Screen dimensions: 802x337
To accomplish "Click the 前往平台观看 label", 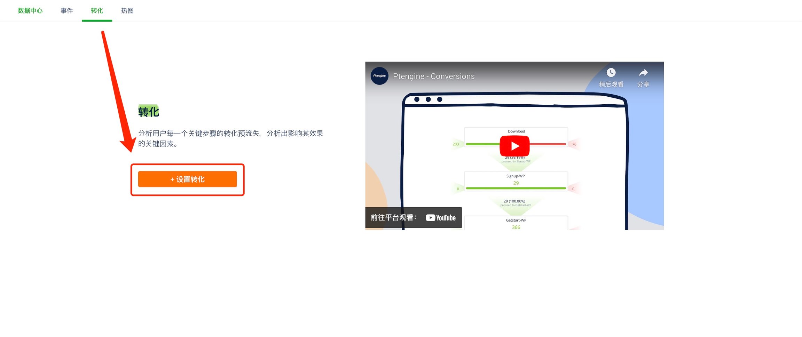I will [x=393, y=218].
